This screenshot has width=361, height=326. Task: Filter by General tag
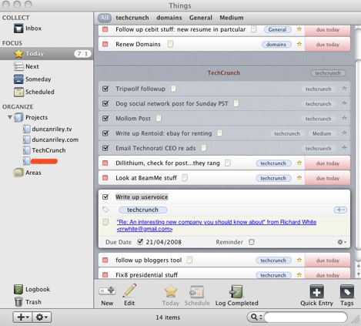tap(201, 18)
